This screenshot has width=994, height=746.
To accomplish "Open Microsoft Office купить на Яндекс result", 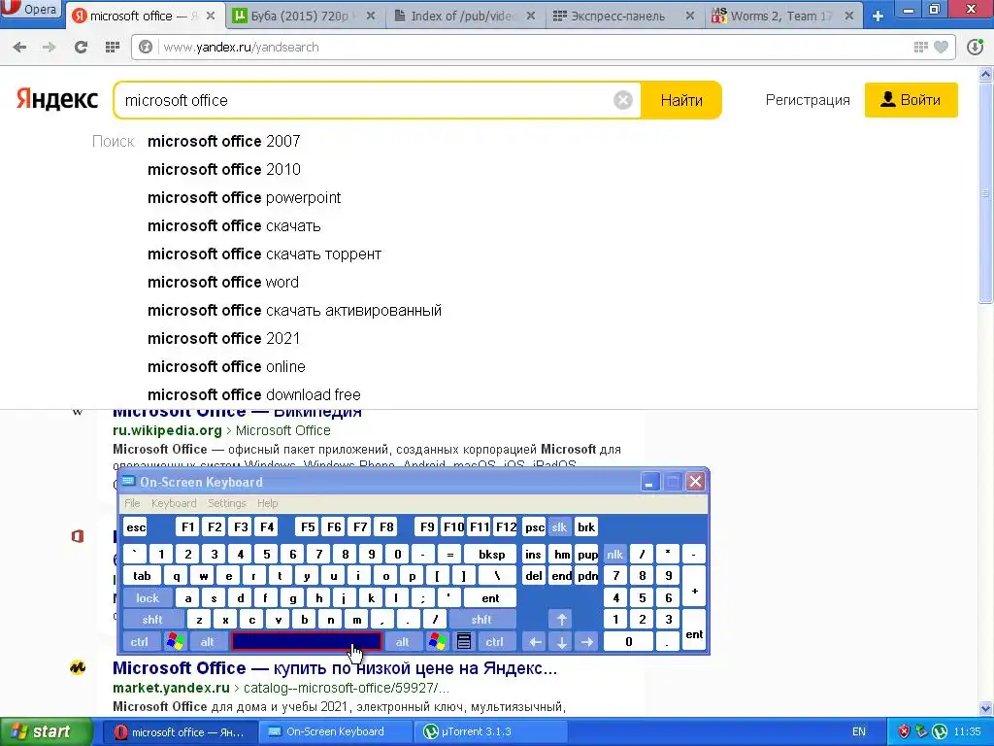I will click(x=335, y=668).
